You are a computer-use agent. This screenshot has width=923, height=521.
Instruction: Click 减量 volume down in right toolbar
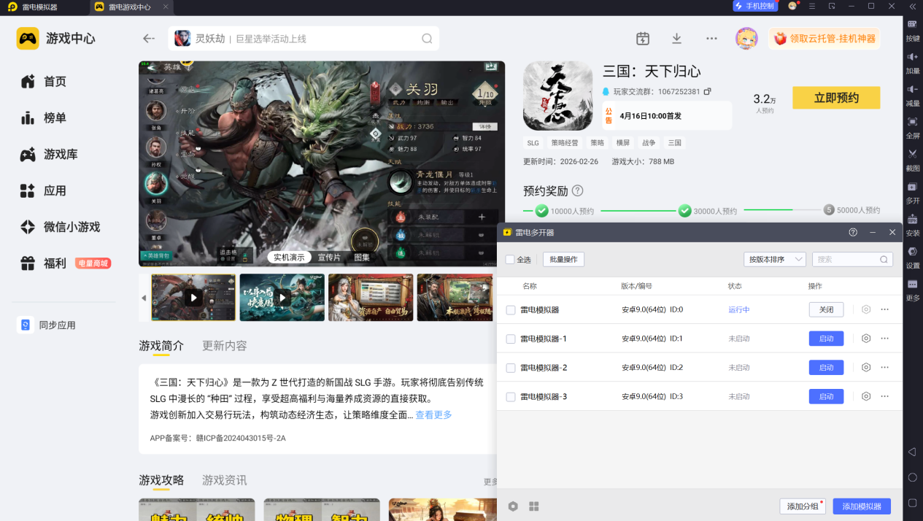[913, 96]
